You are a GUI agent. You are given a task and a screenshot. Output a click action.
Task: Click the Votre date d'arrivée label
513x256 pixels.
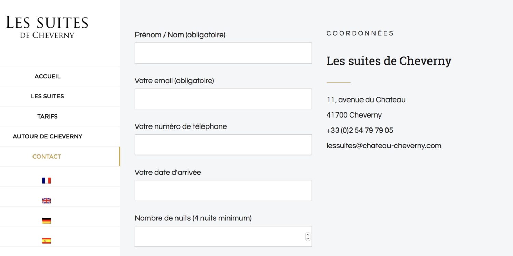[x=168, y=172]
